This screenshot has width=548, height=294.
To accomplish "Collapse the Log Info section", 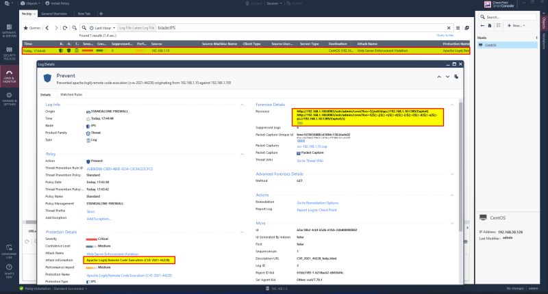I will click(x=242, y=105).
